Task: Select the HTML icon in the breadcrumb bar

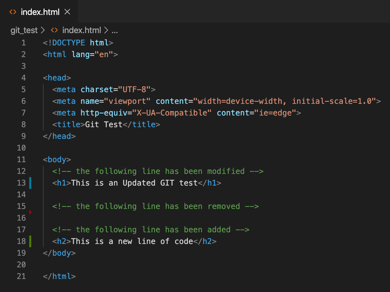Action: [54, 30]
